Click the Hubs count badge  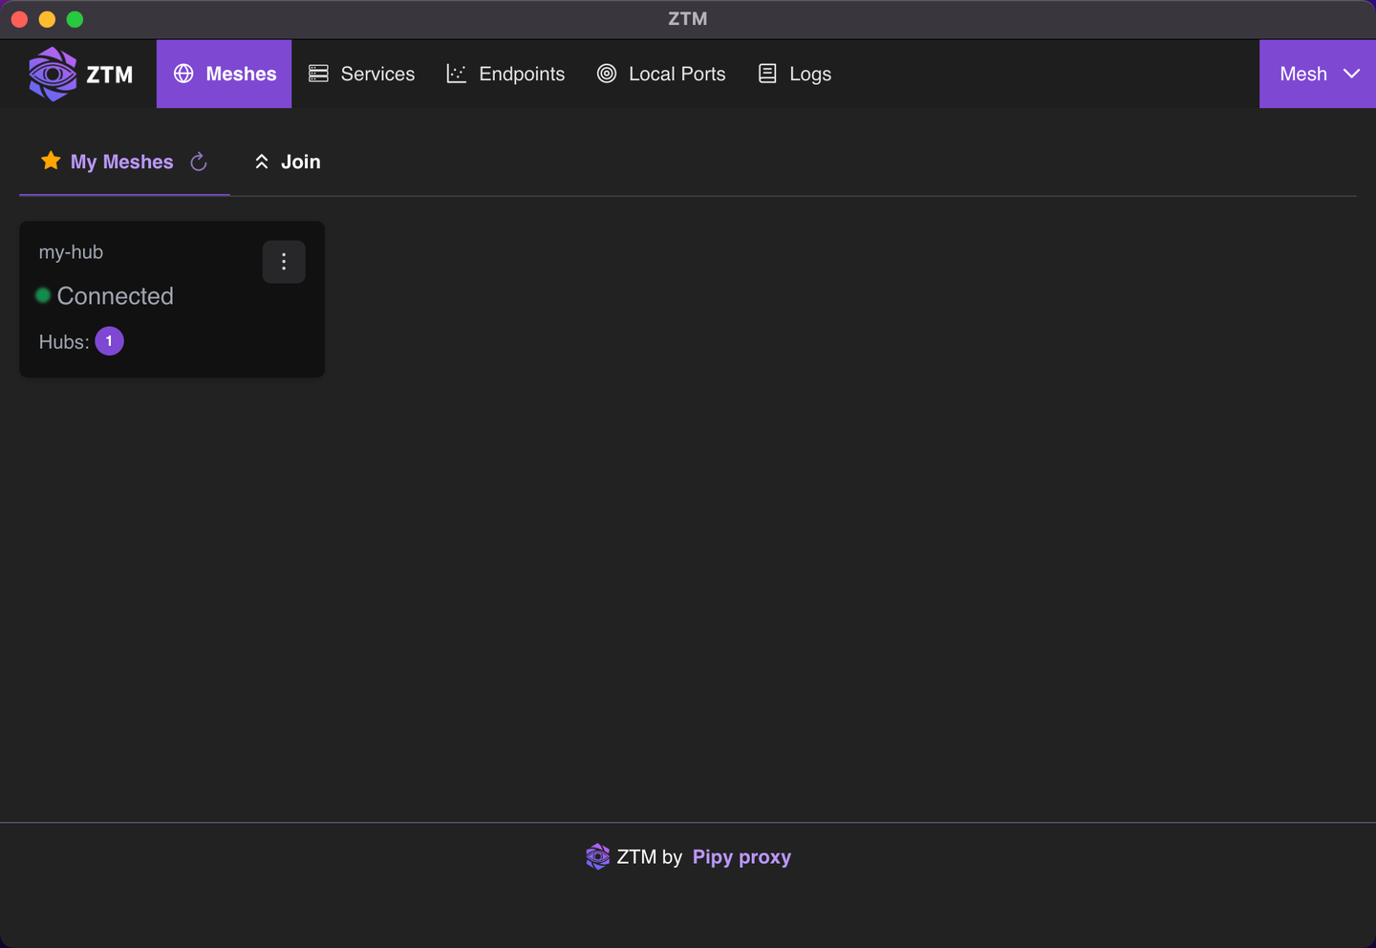[109, 341]
